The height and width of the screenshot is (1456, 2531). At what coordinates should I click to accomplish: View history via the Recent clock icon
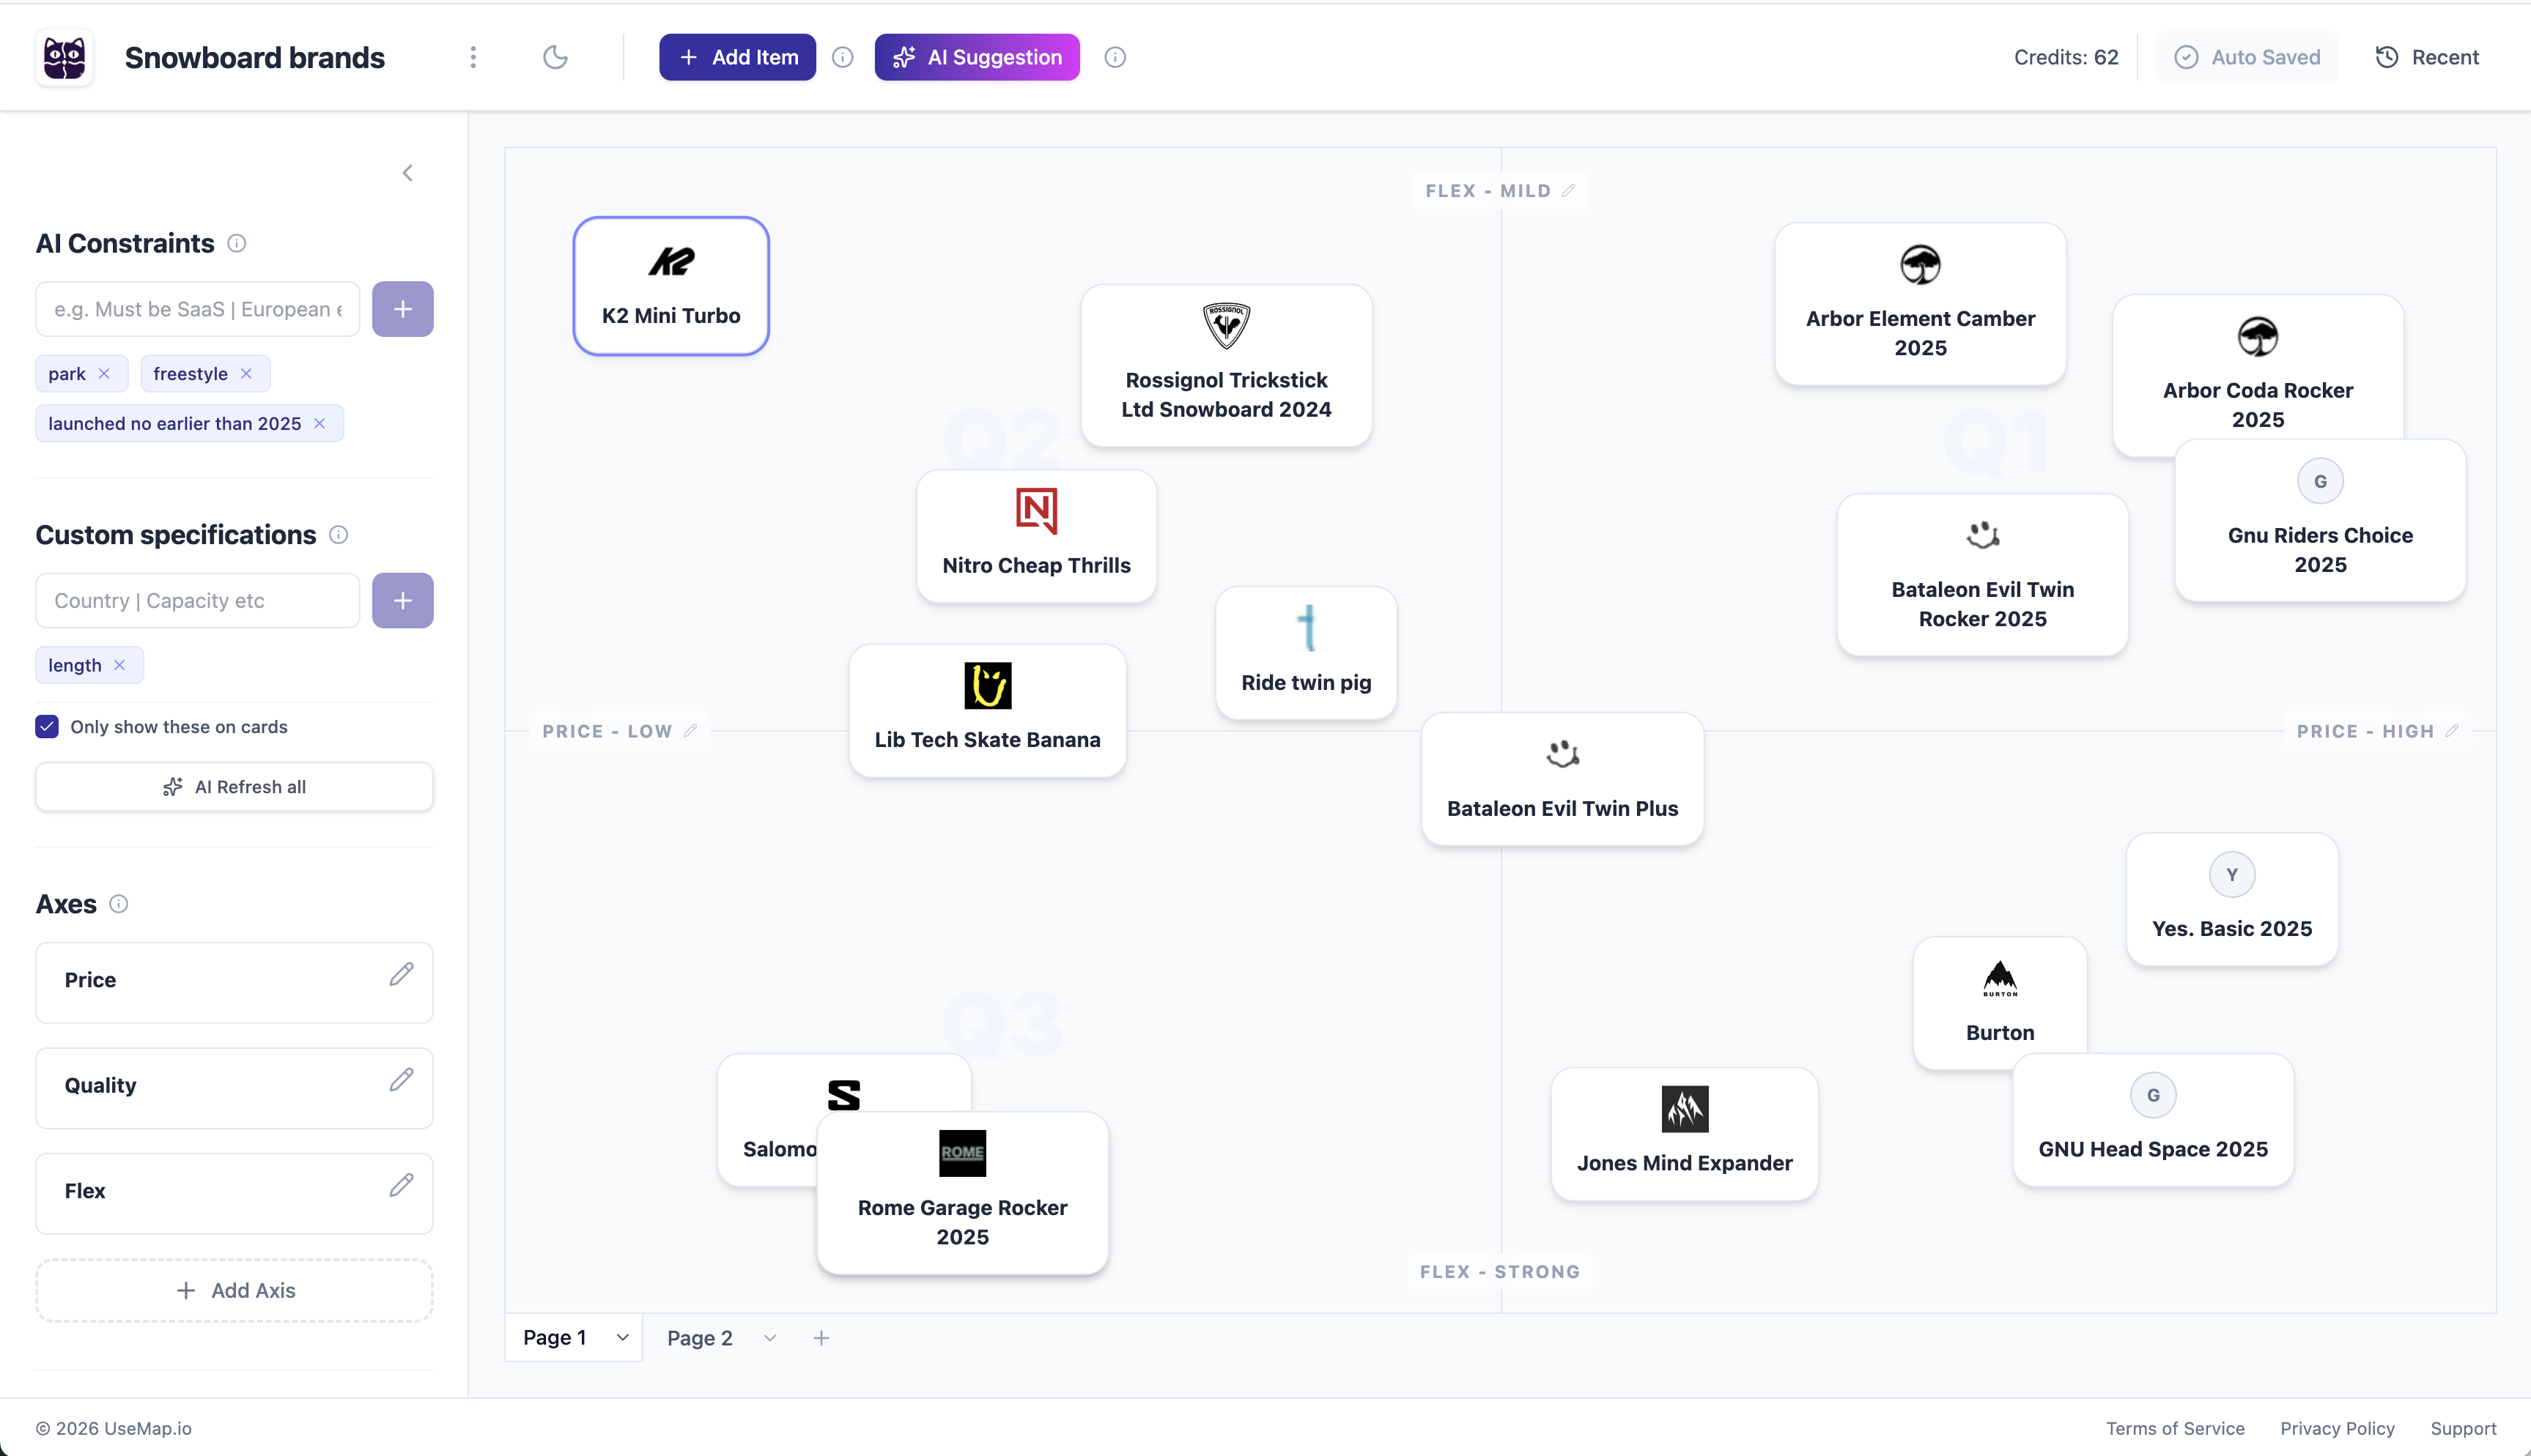click(x=2387, y=57)
